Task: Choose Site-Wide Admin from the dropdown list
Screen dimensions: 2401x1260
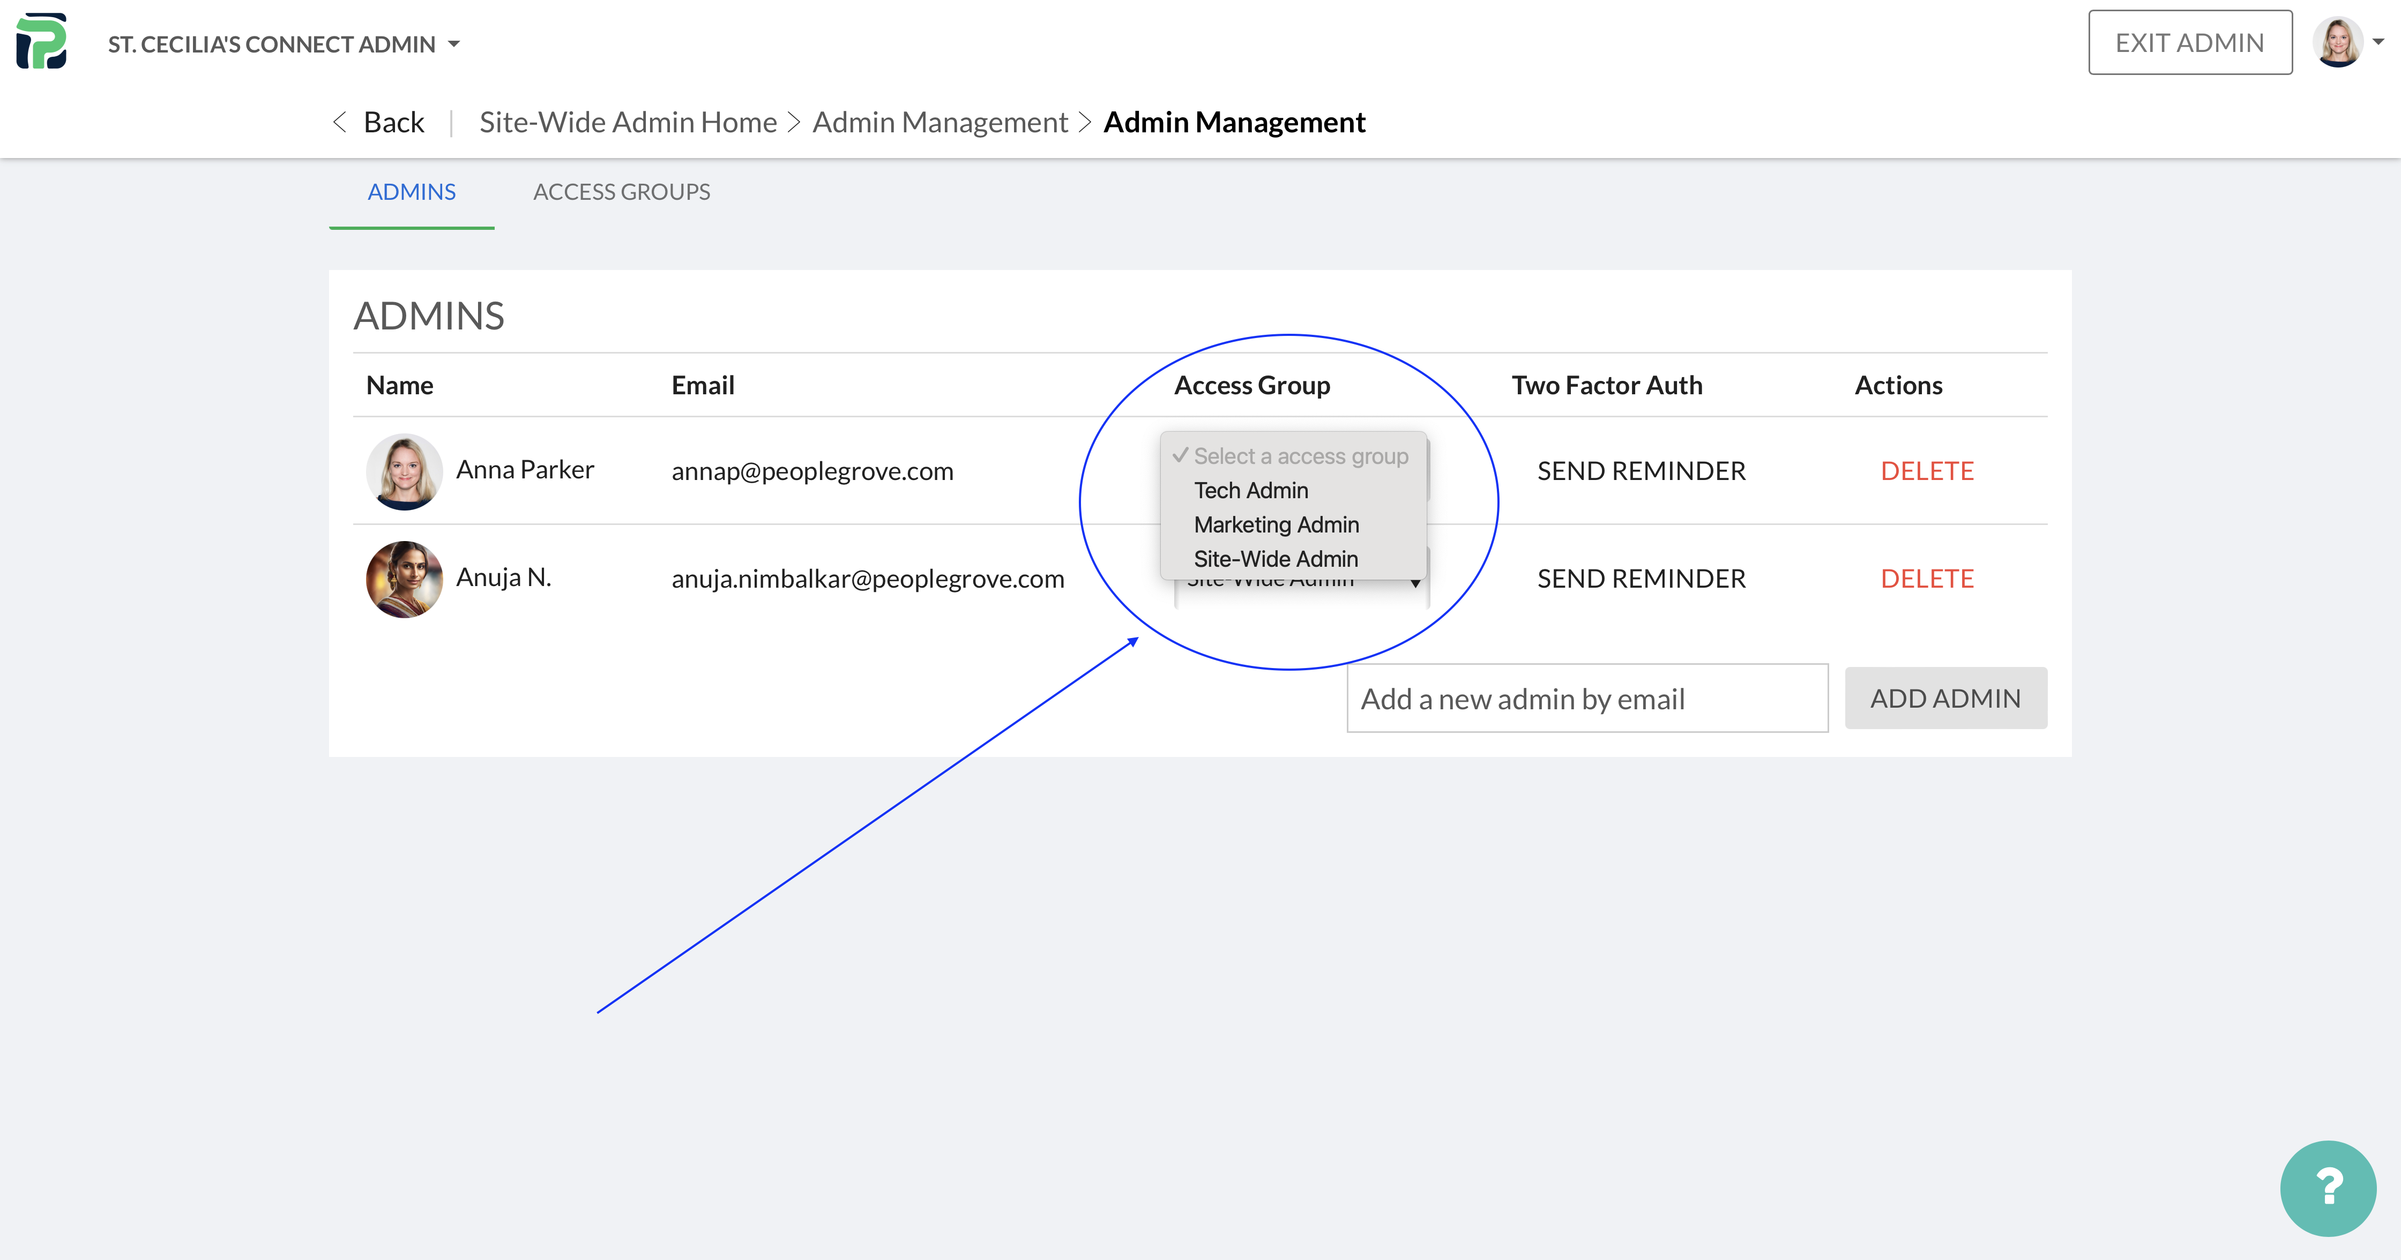Action: pos(1294,559)
